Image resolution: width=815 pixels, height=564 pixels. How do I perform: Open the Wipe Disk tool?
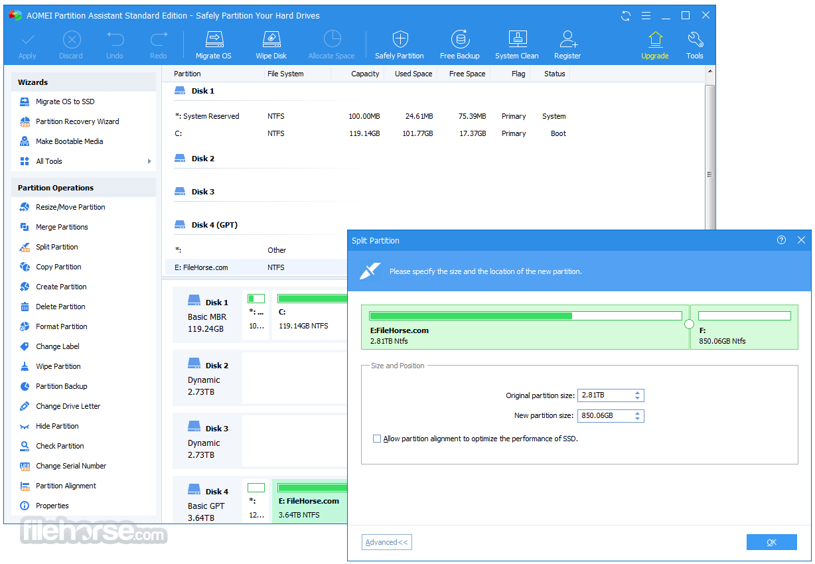click(x=271, y=44)
